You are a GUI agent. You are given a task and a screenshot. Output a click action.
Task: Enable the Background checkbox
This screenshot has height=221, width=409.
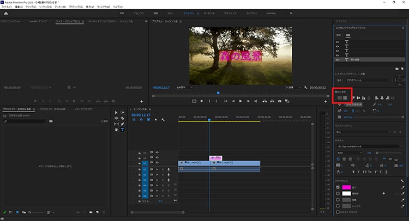point(338,200)
